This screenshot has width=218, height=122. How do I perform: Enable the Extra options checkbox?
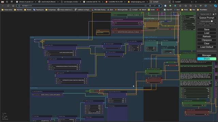click(x=212, y=21)
